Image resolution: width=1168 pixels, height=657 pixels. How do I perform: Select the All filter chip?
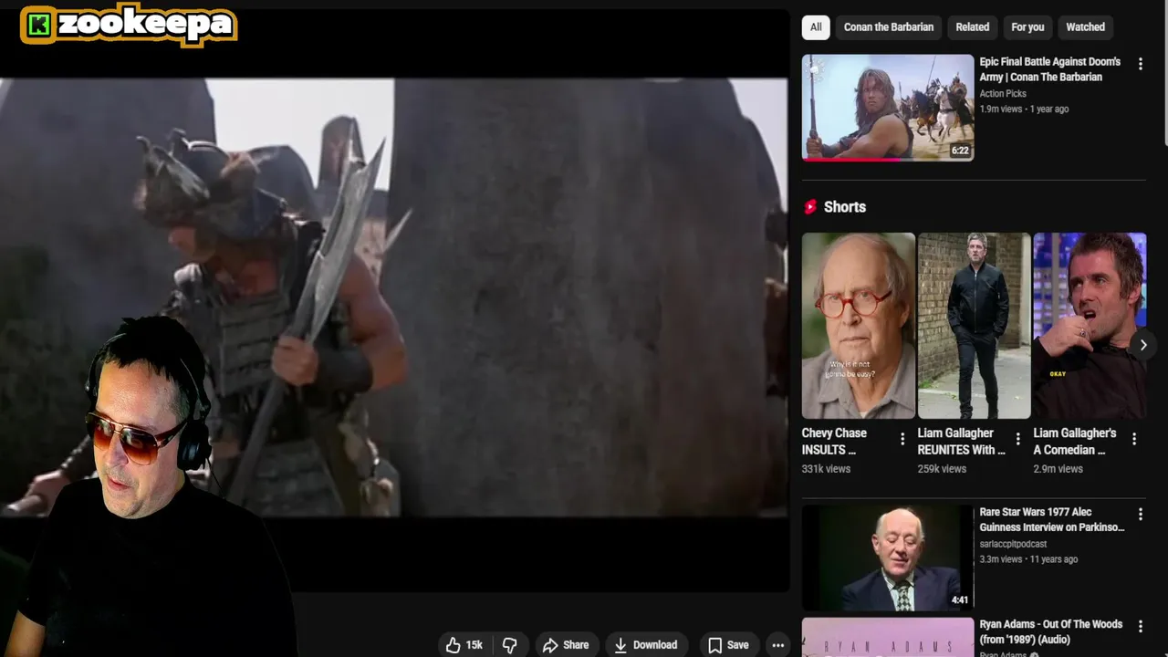pos(816,27)
